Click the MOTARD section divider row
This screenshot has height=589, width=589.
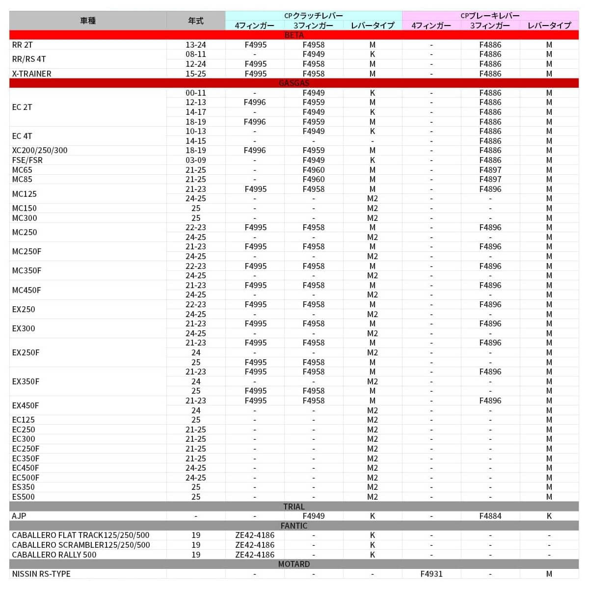click(294, 564)
